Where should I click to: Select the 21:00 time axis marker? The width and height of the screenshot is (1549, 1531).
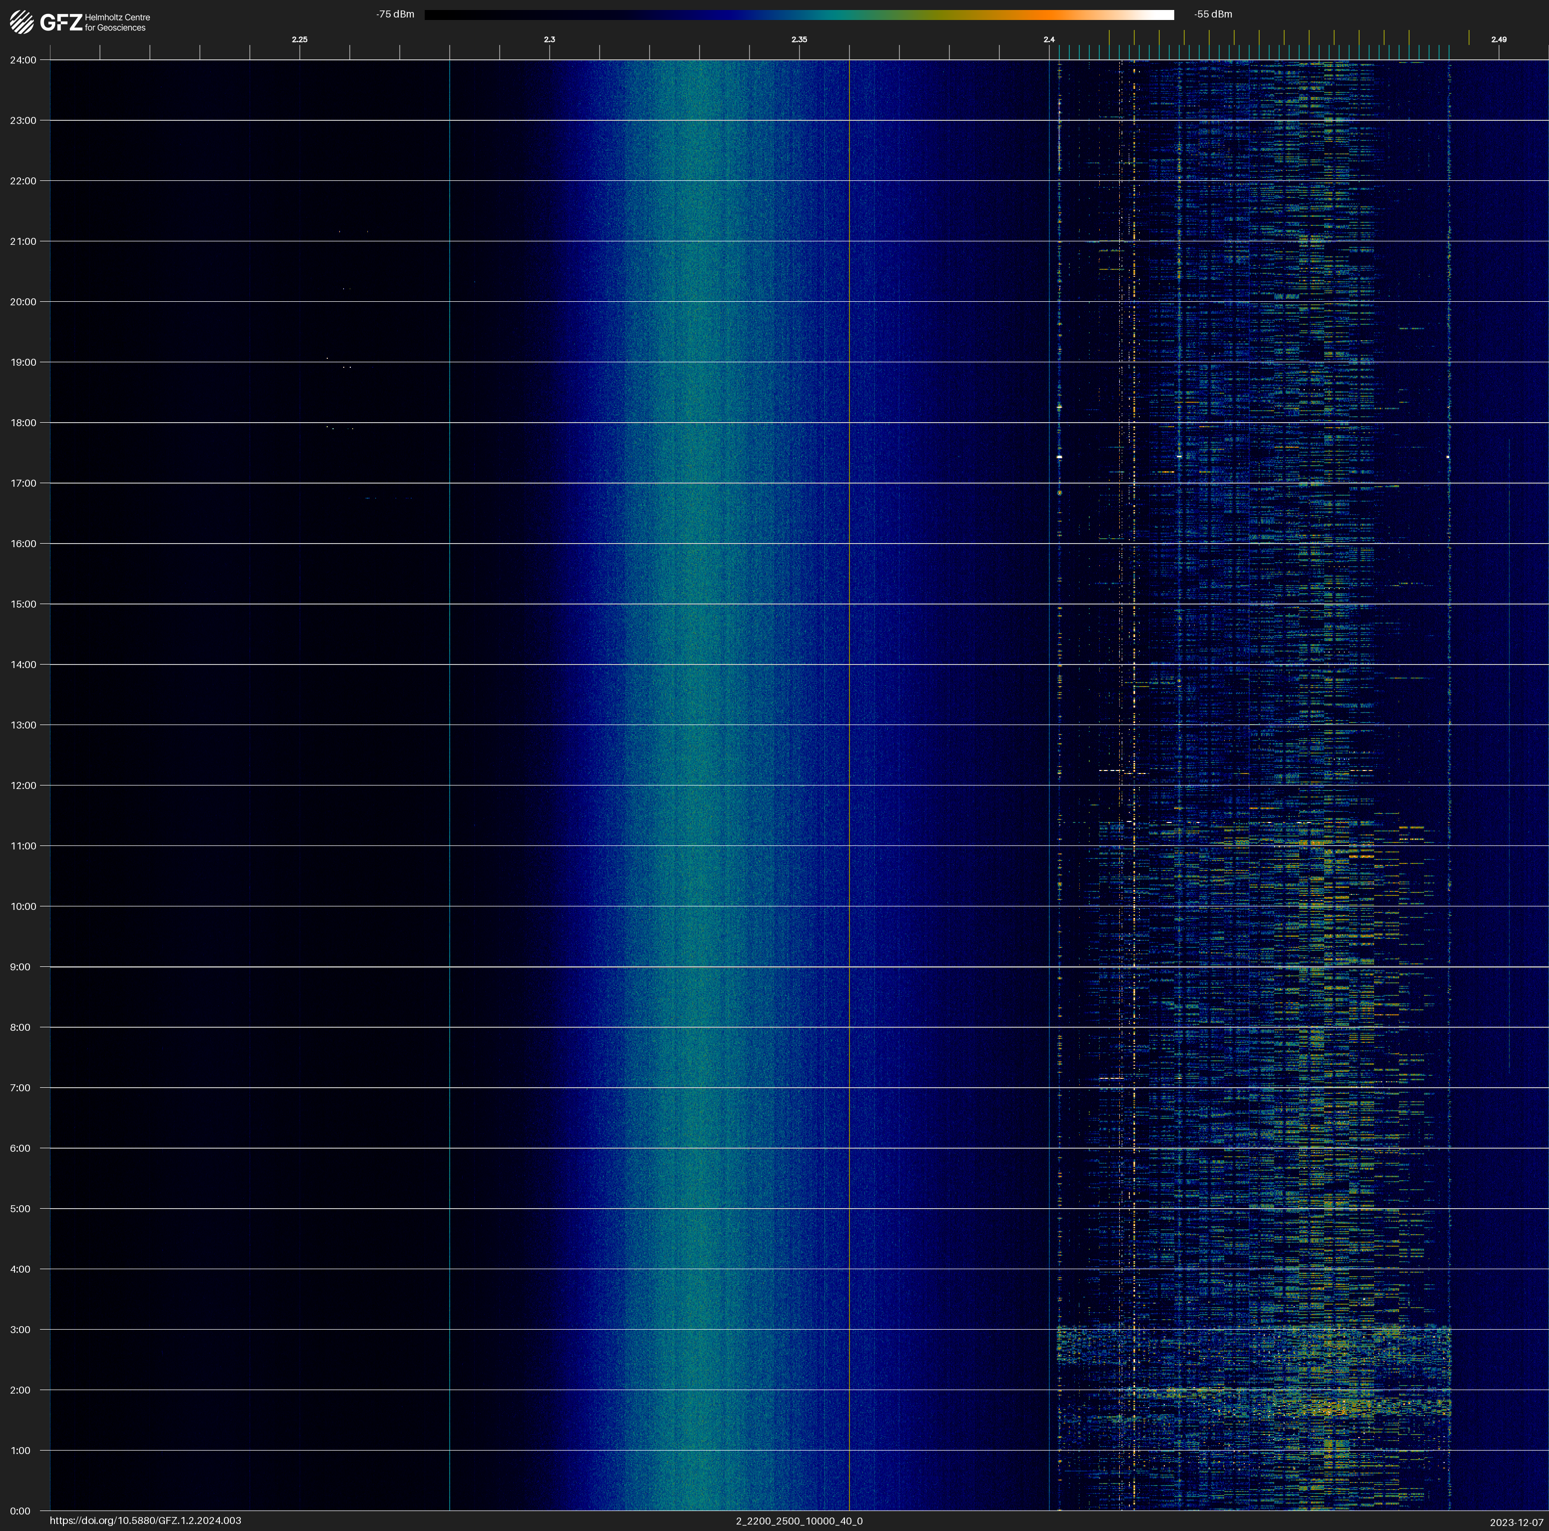coord(23,241)
